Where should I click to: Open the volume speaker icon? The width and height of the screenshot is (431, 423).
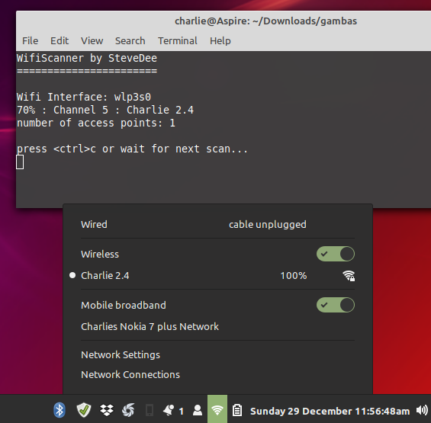(x=422, y=410)
